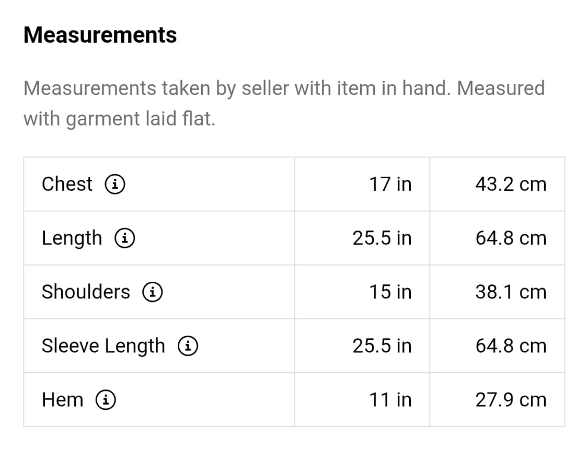Click the Measurements heading
The height and width of the screenshot is (460, 588).
coord(100,35)
